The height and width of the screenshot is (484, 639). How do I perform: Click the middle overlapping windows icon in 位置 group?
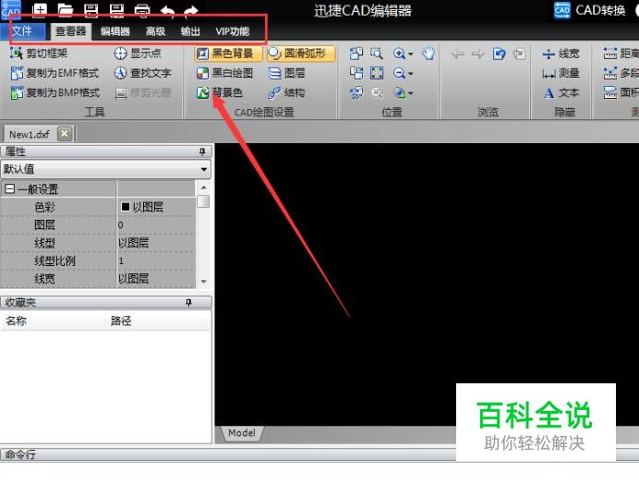coord(356,73)
